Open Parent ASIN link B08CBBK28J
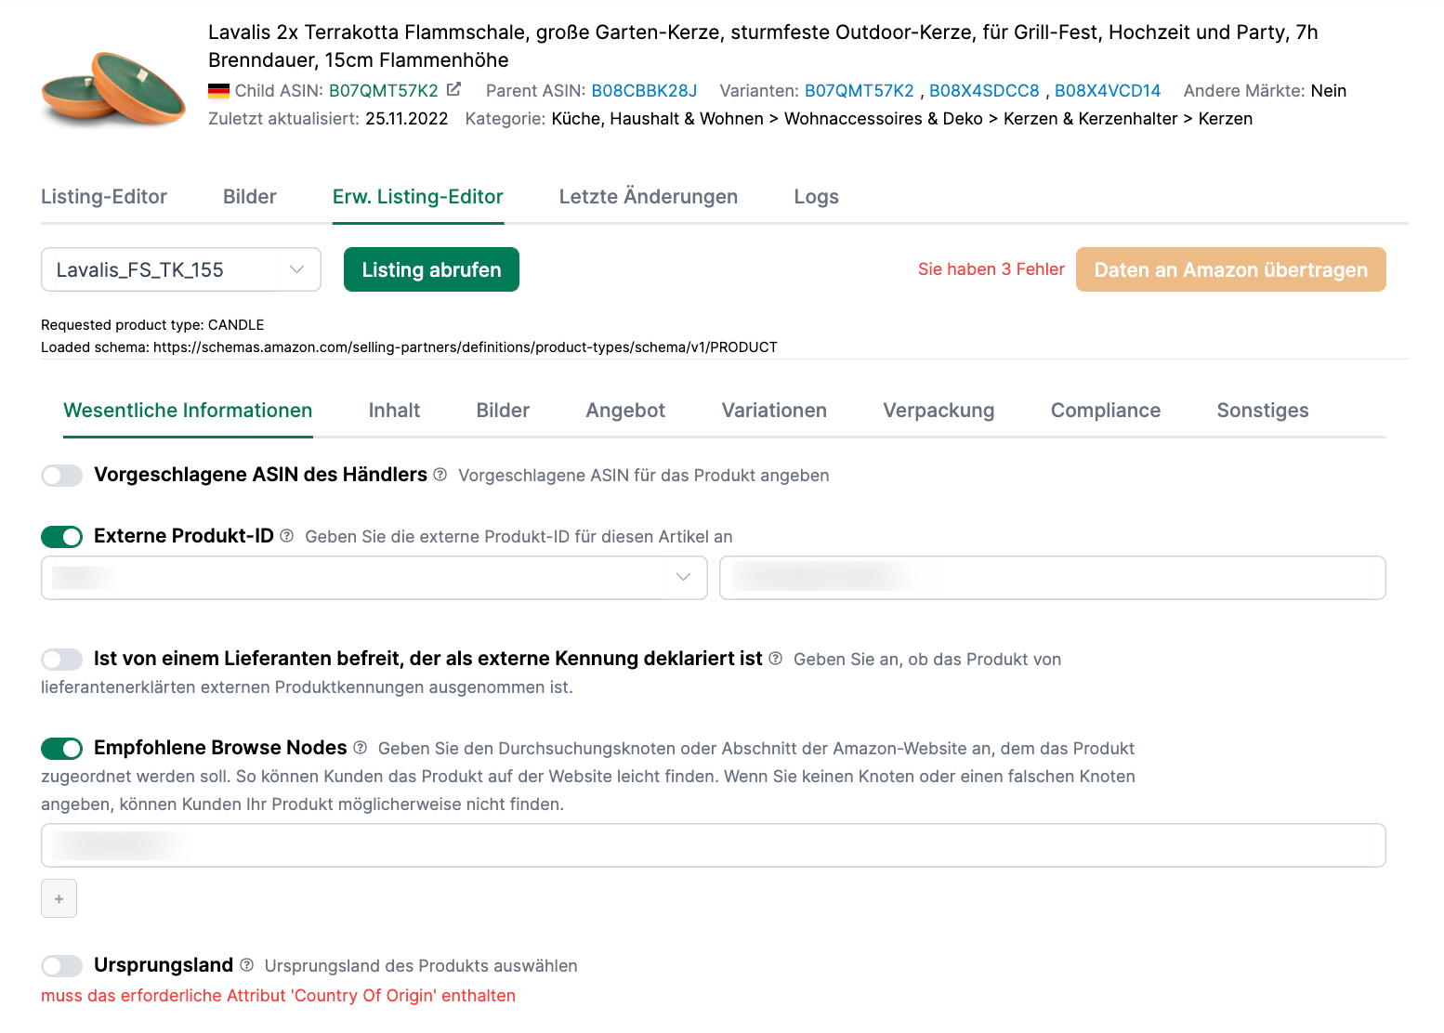 pos(644,91)
